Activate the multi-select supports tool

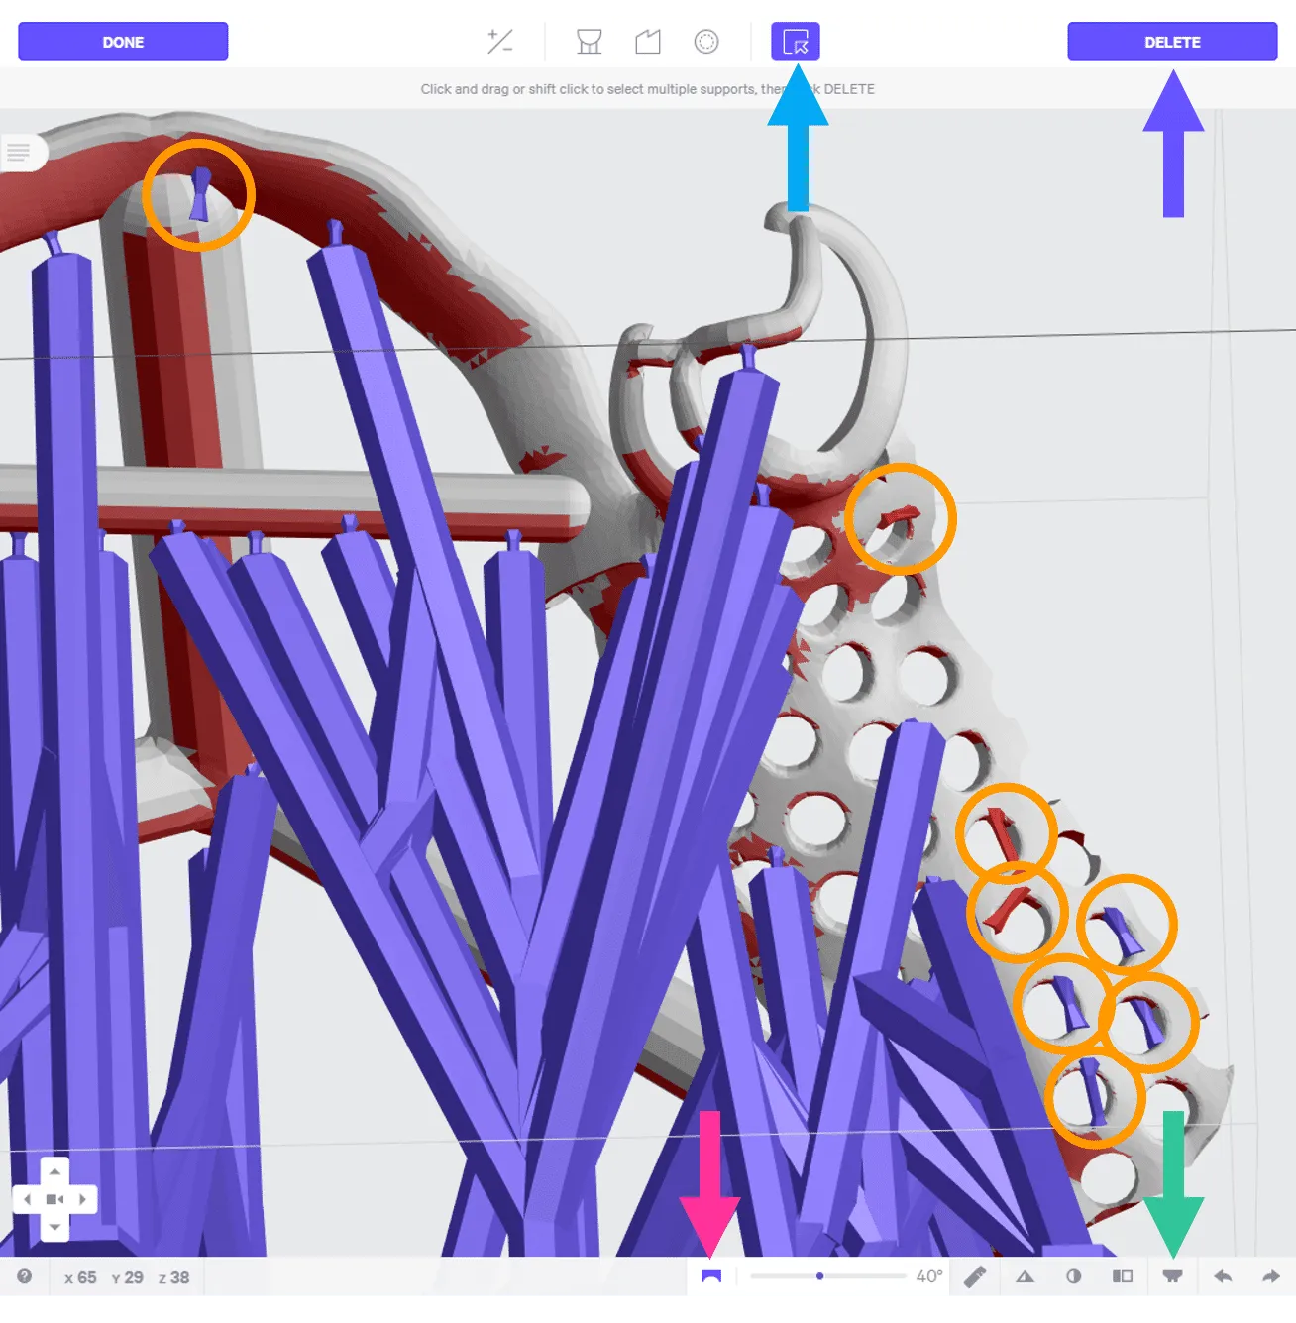click(796, 42)
